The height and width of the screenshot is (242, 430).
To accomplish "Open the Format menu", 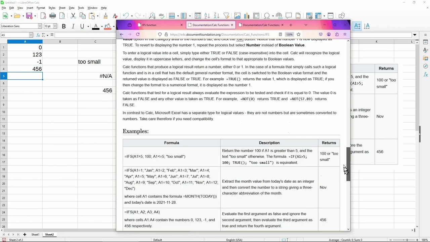I will click(x=41, y=8).
